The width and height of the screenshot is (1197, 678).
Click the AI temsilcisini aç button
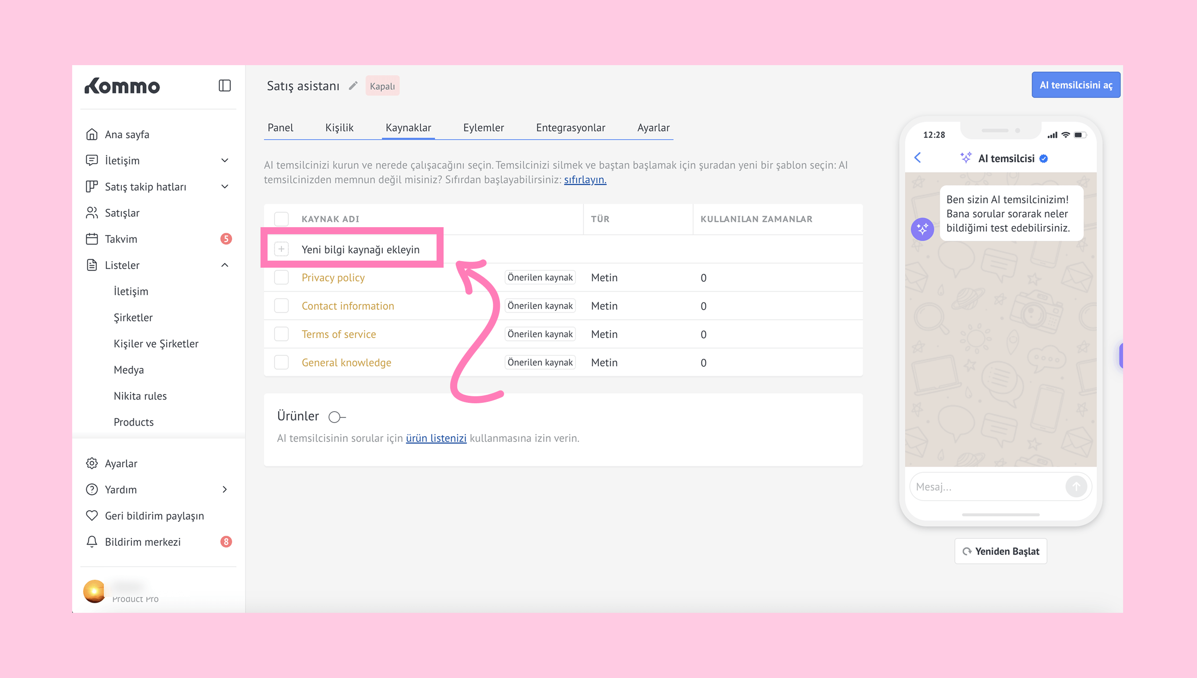click(x=1076, y=85)
